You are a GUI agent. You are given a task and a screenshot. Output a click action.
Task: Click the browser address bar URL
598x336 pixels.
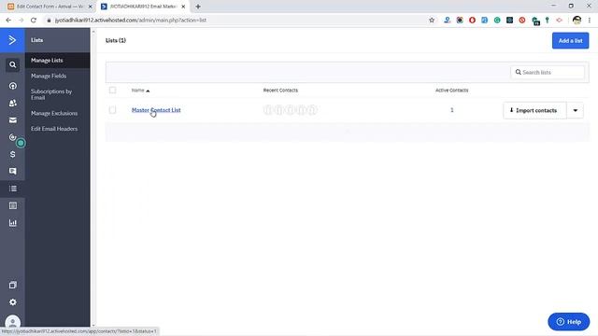(131, 21)
